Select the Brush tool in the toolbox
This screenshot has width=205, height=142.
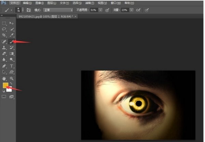tap(12, 41)
